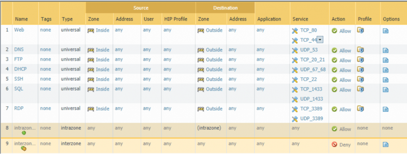Click the Service column header
Viewport: 407px width, 154px height.
click(x=300, y=19)
